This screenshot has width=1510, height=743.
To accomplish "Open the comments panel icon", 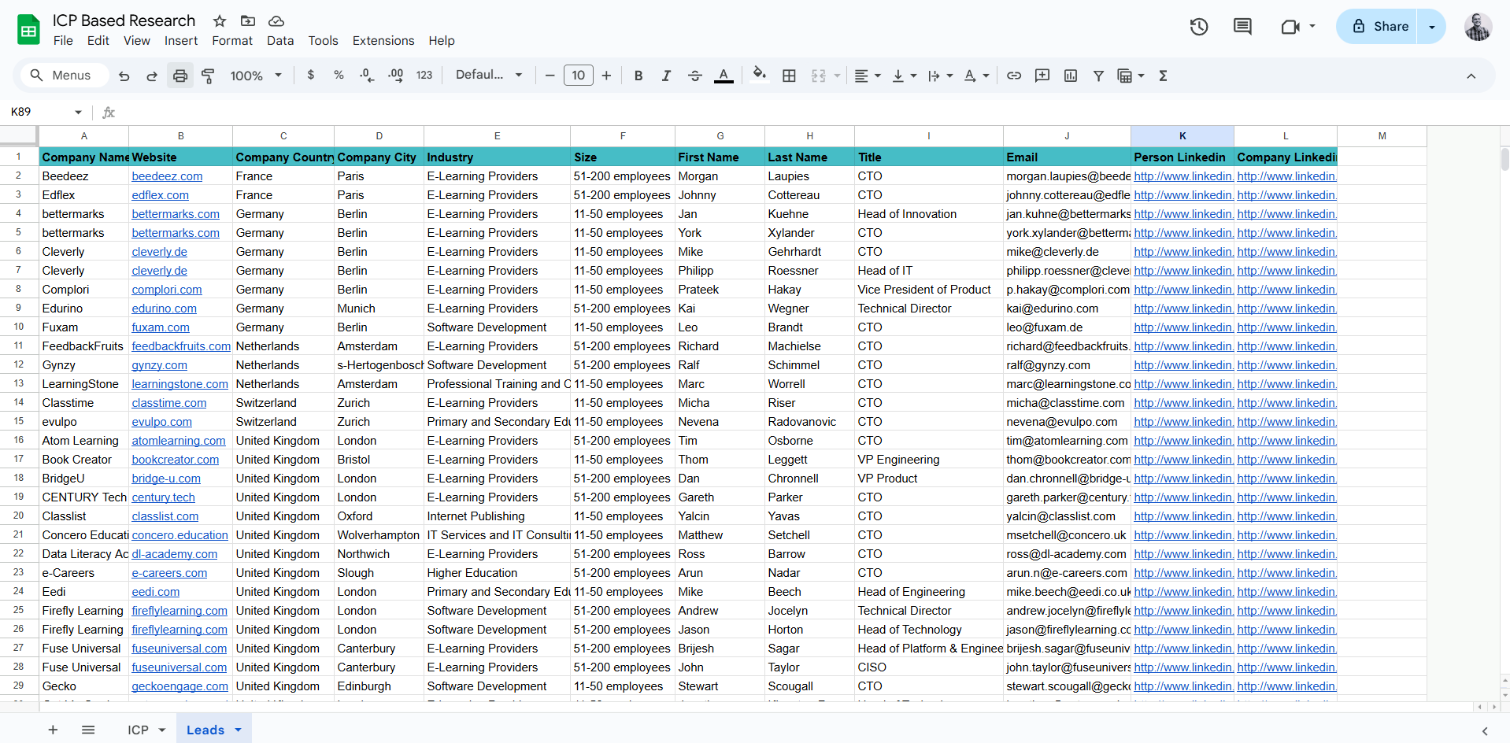I will [x=1242, y=27].
